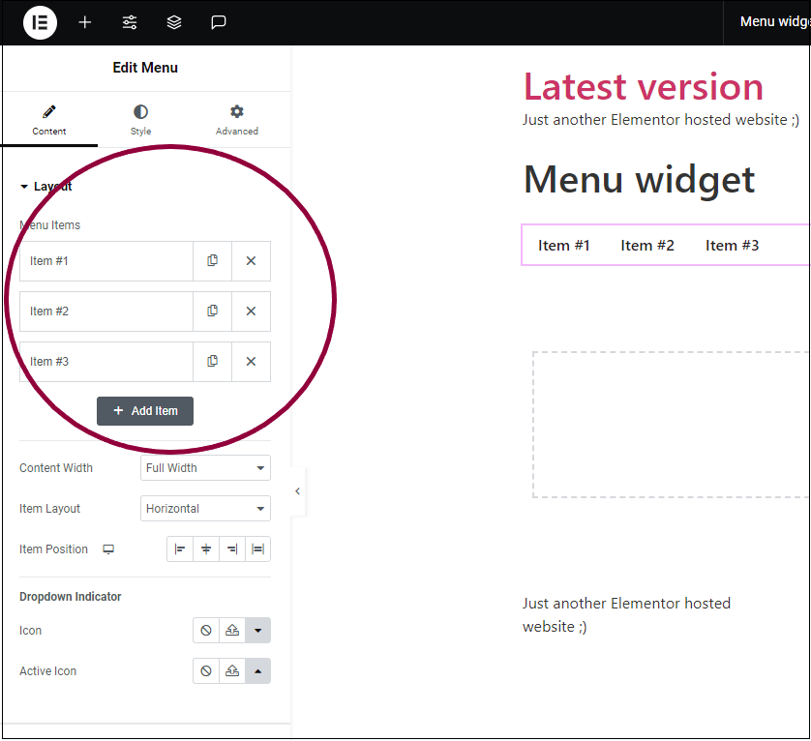Open the Content Width dropdown

tap(205, 468)
